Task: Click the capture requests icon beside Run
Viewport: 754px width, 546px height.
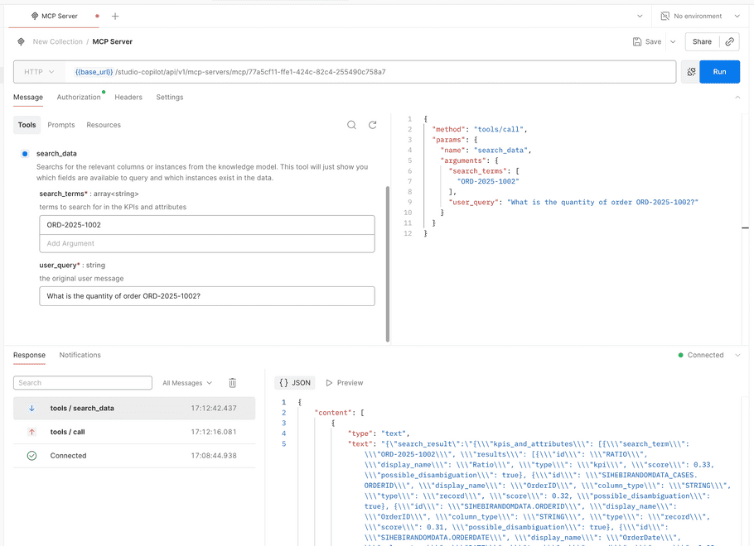Action: tap(690, 72)
